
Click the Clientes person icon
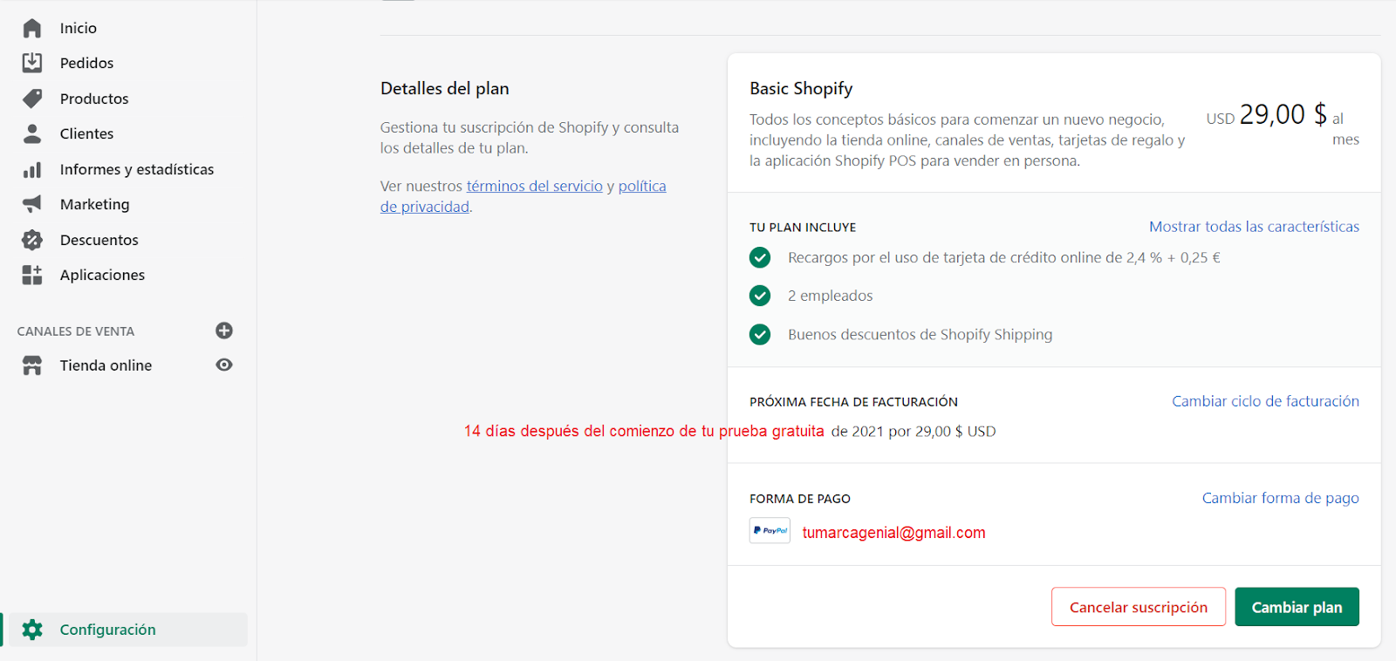32,133
